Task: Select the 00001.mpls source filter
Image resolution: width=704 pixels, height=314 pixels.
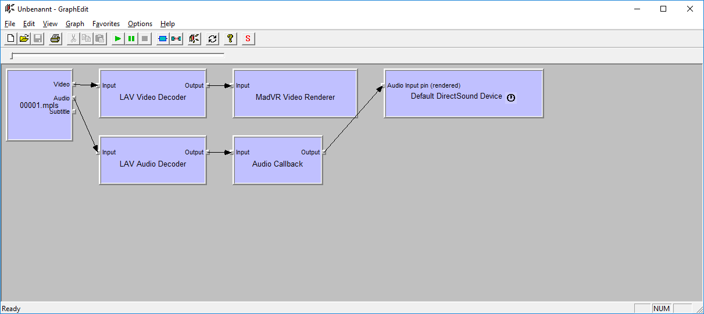Action: click(x=39, y=105)
